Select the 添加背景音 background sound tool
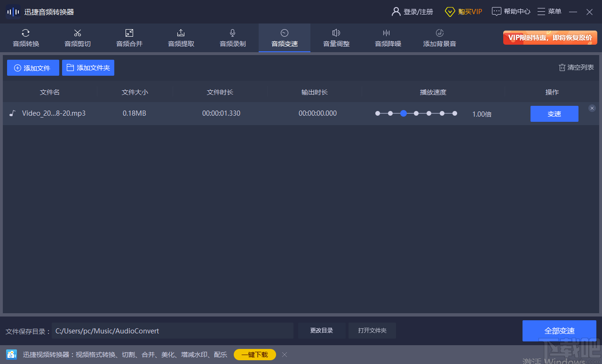 click(439, 38)
